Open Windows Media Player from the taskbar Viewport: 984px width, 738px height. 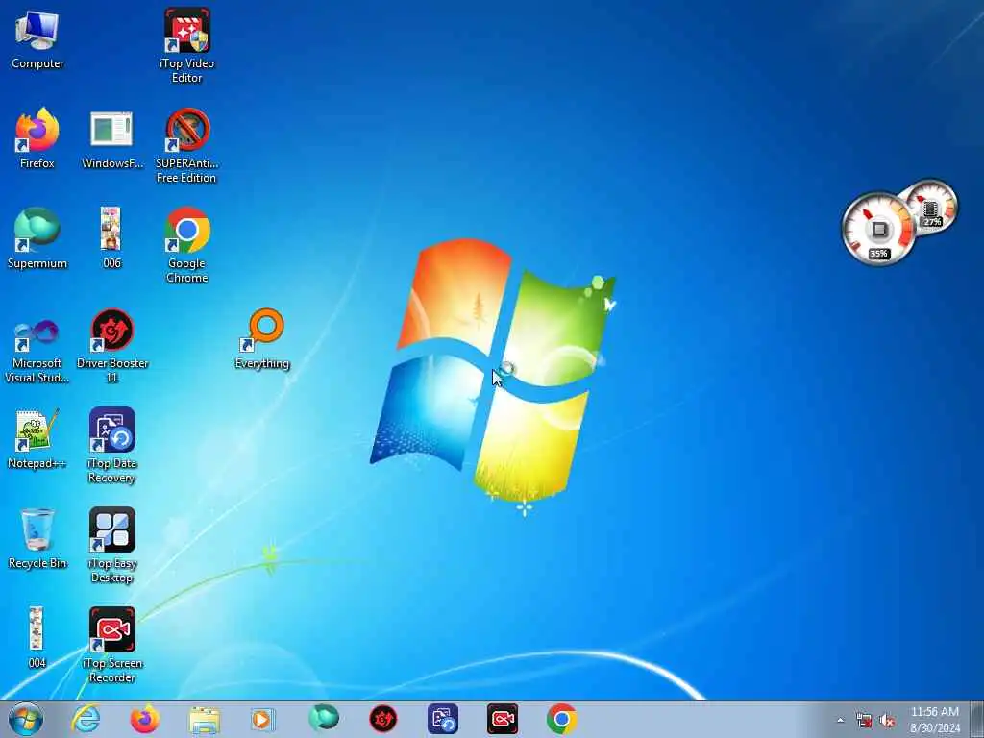pos(263,720)
